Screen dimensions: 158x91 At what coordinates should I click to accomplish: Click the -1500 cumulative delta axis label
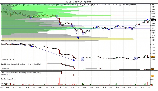(153, 51)
